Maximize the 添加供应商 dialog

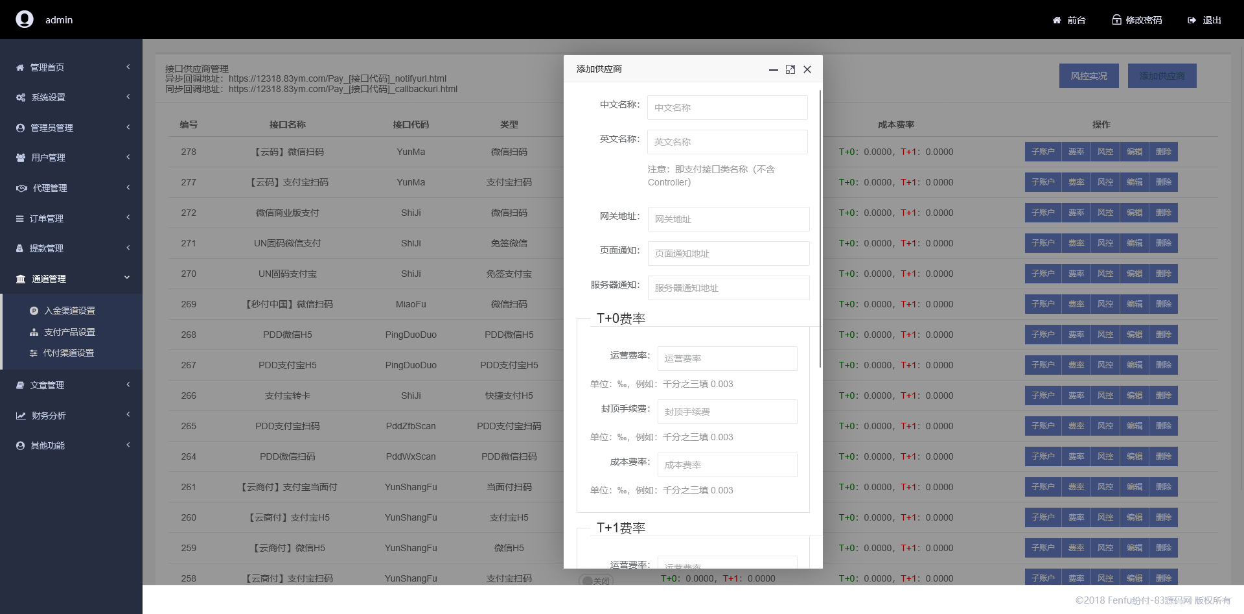click(x=790, y=69)
